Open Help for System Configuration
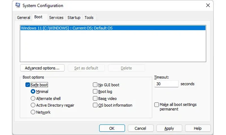The width and height of the screenshot is (226, 135). point(198,128)
